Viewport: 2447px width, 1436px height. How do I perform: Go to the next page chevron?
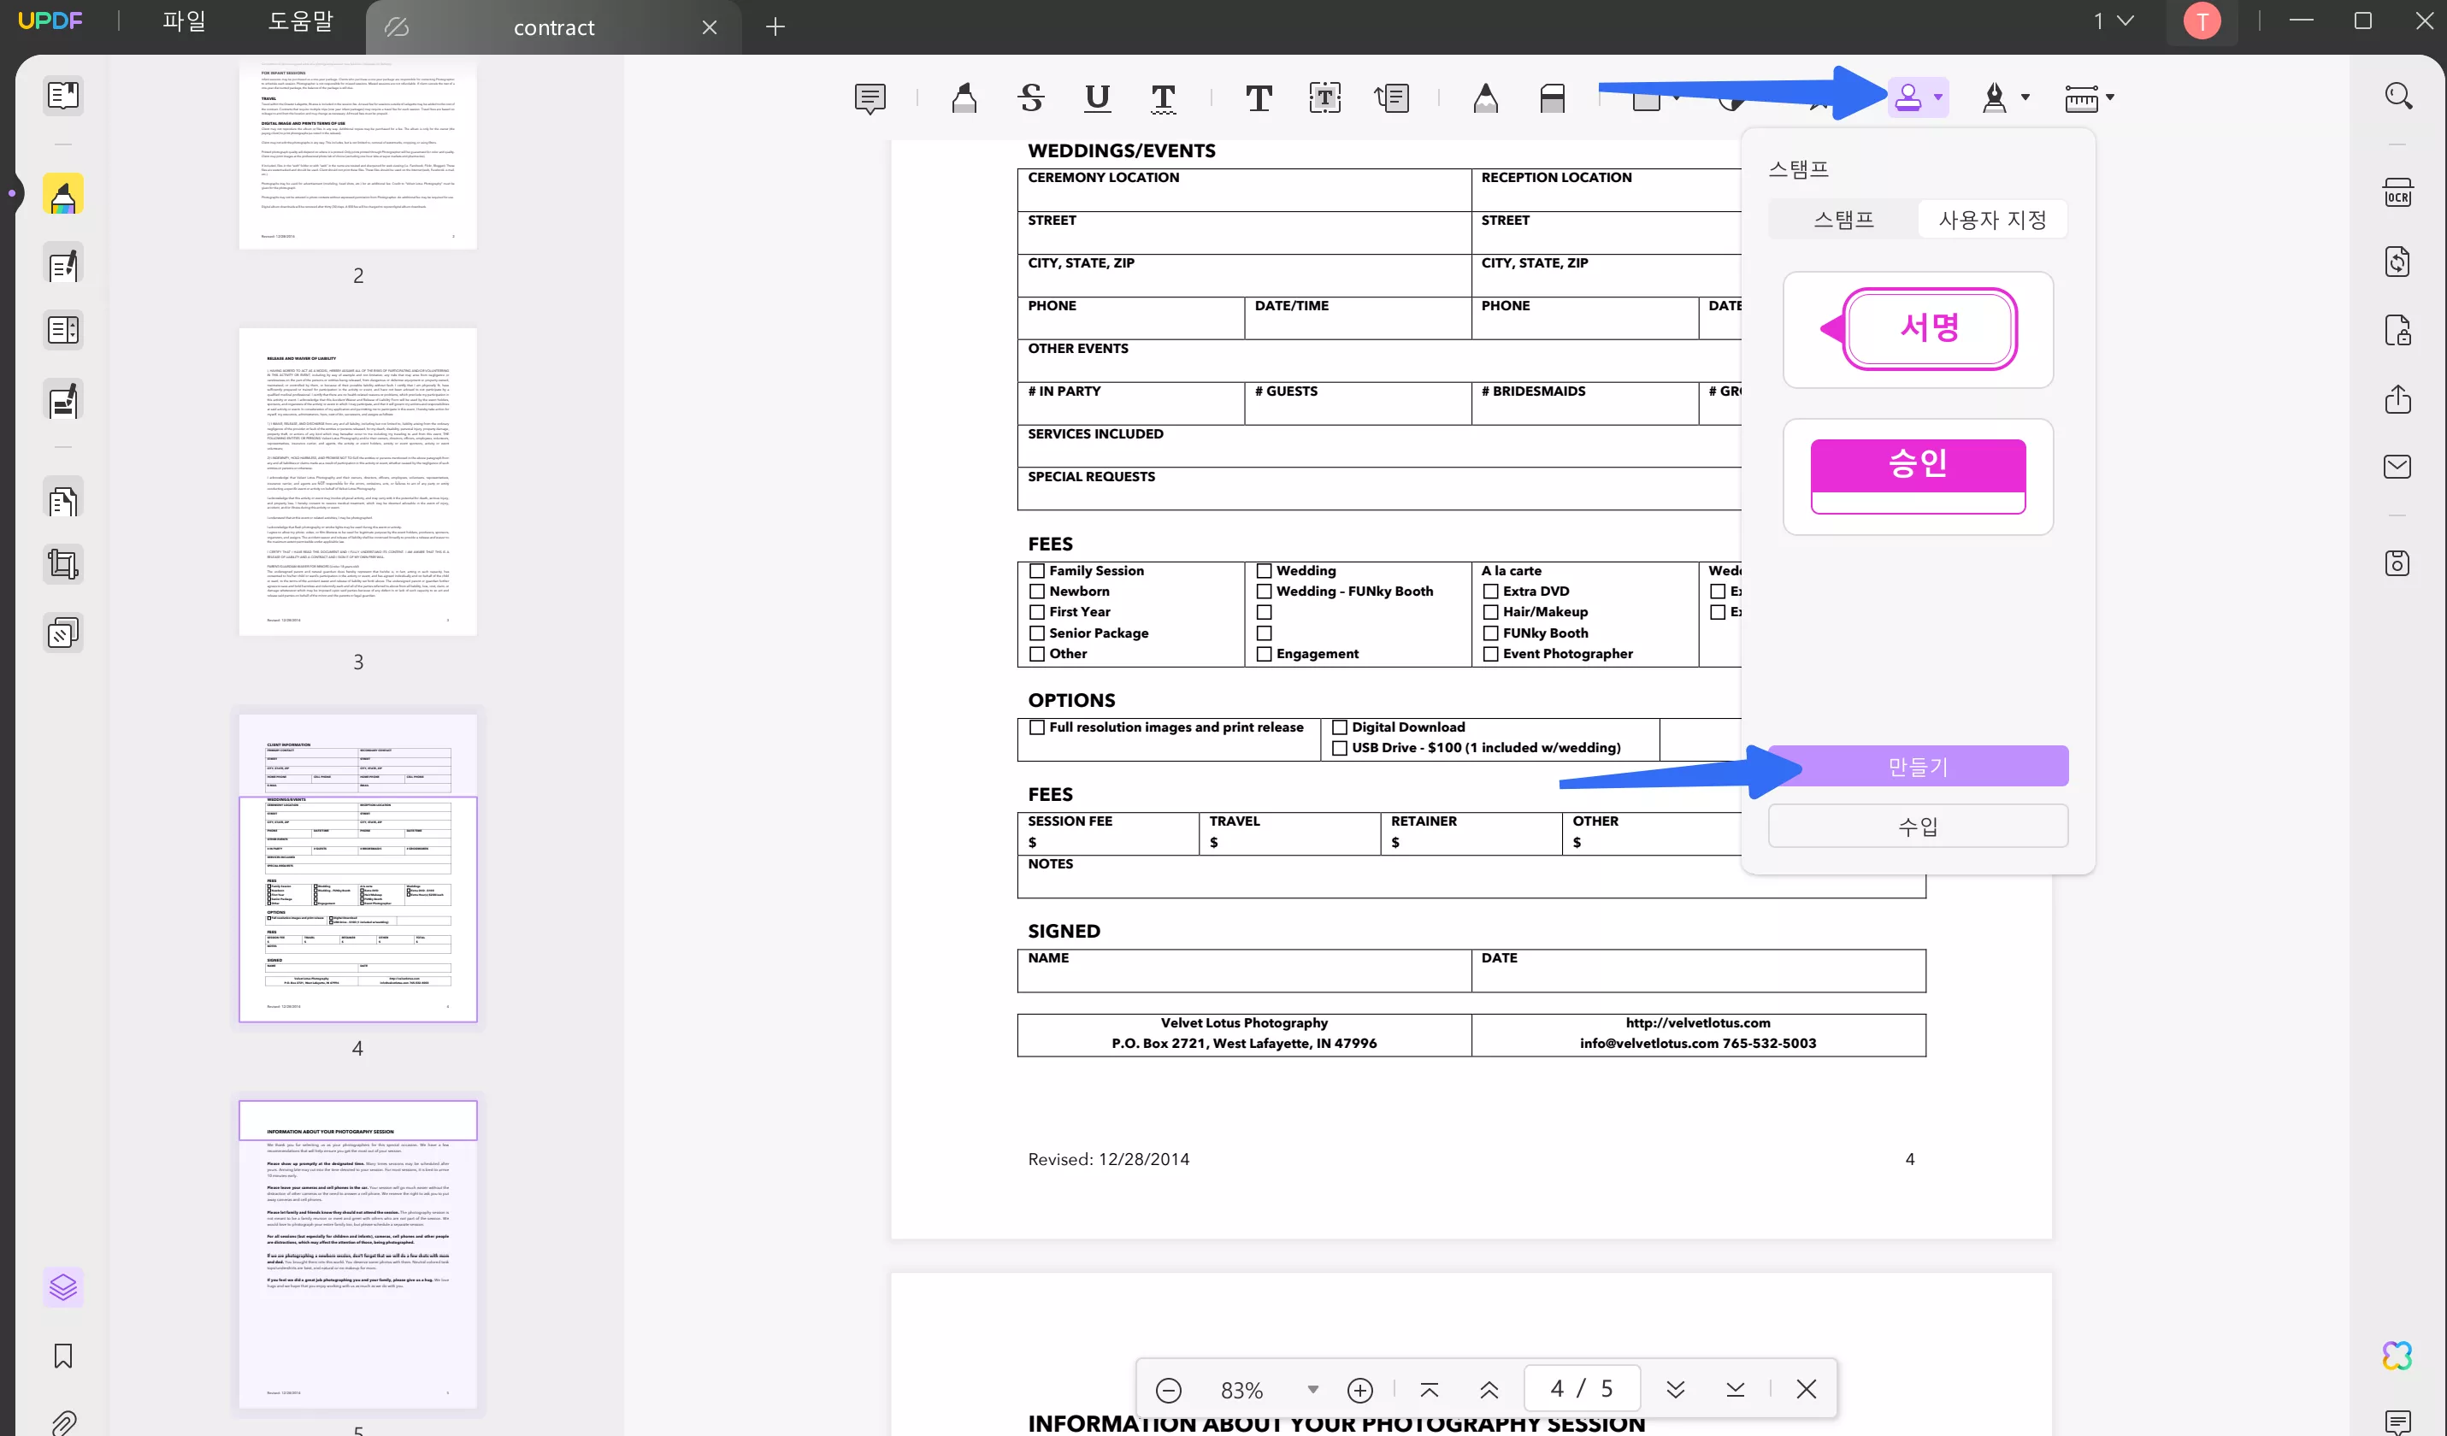[1676, 1389]
